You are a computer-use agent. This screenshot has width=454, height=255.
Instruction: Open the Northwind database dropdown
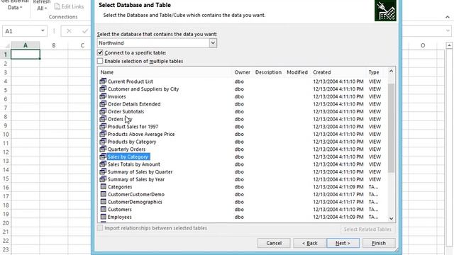pos(213,42)
